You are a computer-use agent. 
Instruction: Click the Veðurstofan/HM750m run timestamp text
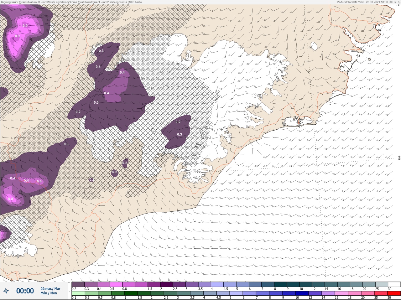click(368, 2)
